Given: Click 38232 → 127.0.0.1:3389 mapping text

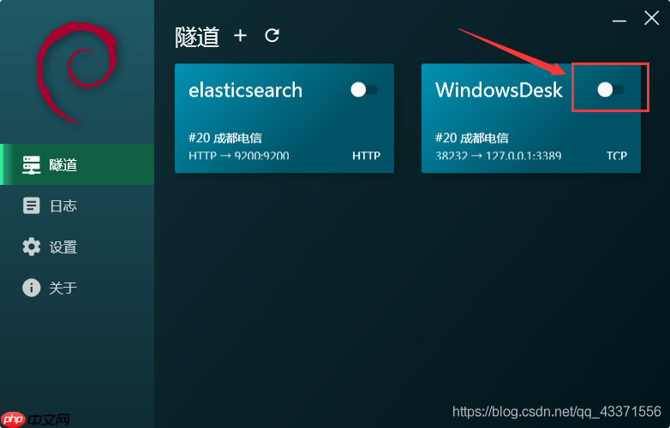Looking at the screenshot, I should pos(499,155).
